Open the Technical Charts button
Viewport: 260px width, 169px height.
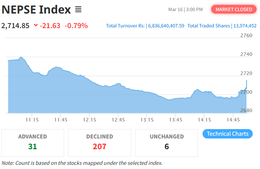pos(227,134)
